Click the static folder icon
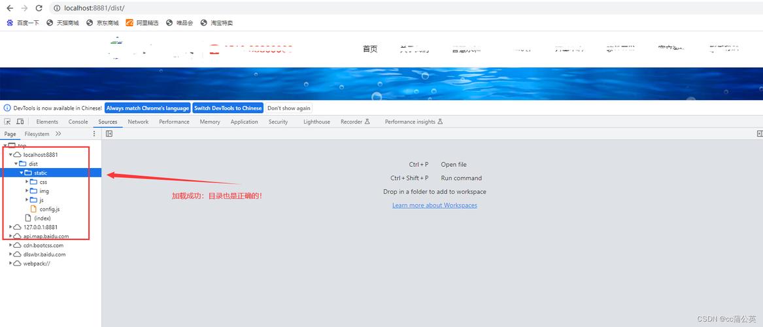The image size is (763, 327). (x=28, y=173)
